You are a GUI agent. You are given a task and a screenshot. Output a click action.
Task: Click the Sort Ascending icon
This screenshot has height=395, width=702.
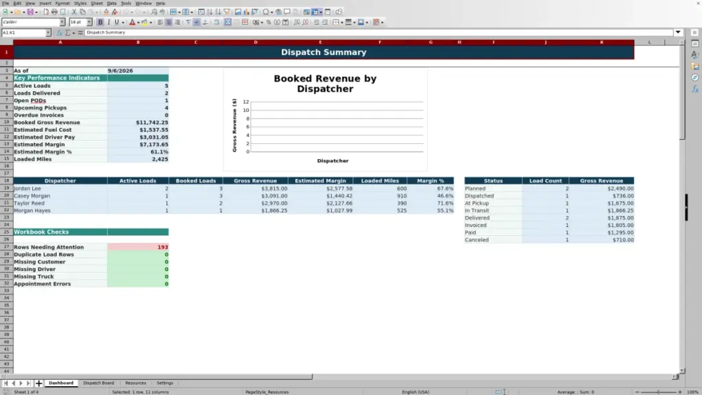coord(210,12)
